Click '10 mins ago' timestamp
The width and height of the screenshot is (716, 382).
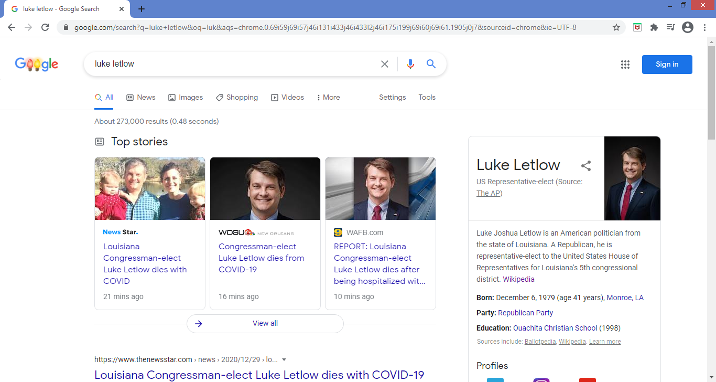point(354,296)
